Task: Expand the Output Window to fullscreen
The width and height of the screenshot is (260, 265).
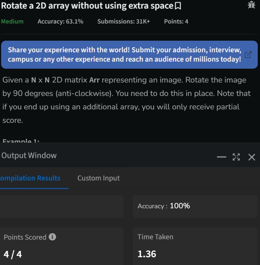Action: pos(236,157)
